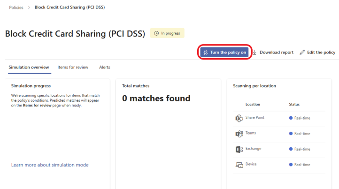Screen dimensions: 339x189
Task: Click the Teams row label
Action: coord(251,133)
